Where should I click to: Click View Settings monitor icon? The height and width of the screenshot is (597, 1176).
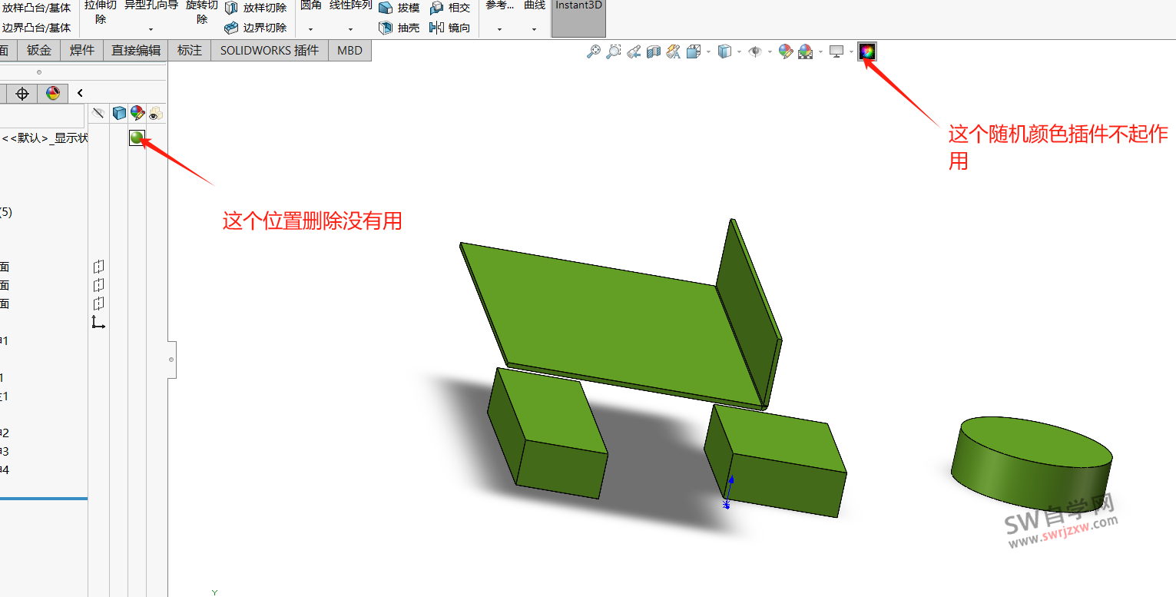(836, 51)
